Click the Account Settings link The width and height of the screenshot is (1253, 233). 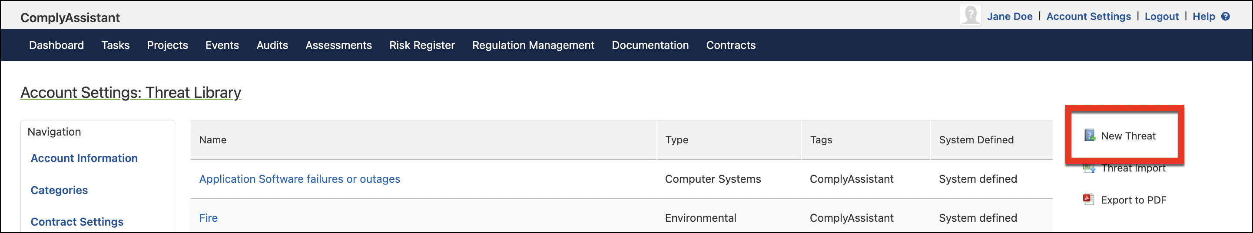tap(1088, 16)
